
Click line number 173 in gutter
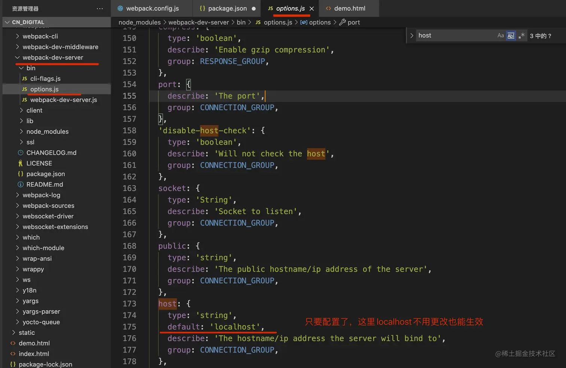pos(130,304)
